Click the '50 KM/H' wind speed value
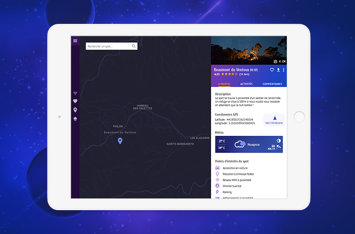 point(271,147)
